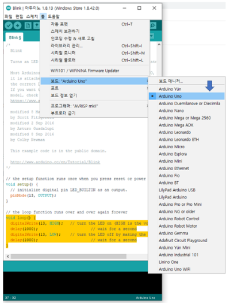Select Arduino Leonardo board
Image resolution: width=230 pixels, height=303 pixels.
pos(186,132)
